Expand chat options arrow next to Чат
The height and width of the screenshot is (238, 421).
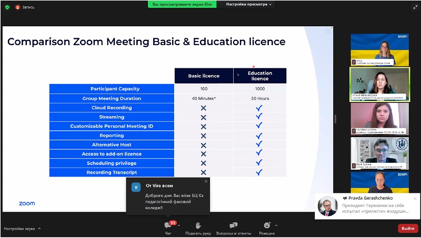point(179,225)
